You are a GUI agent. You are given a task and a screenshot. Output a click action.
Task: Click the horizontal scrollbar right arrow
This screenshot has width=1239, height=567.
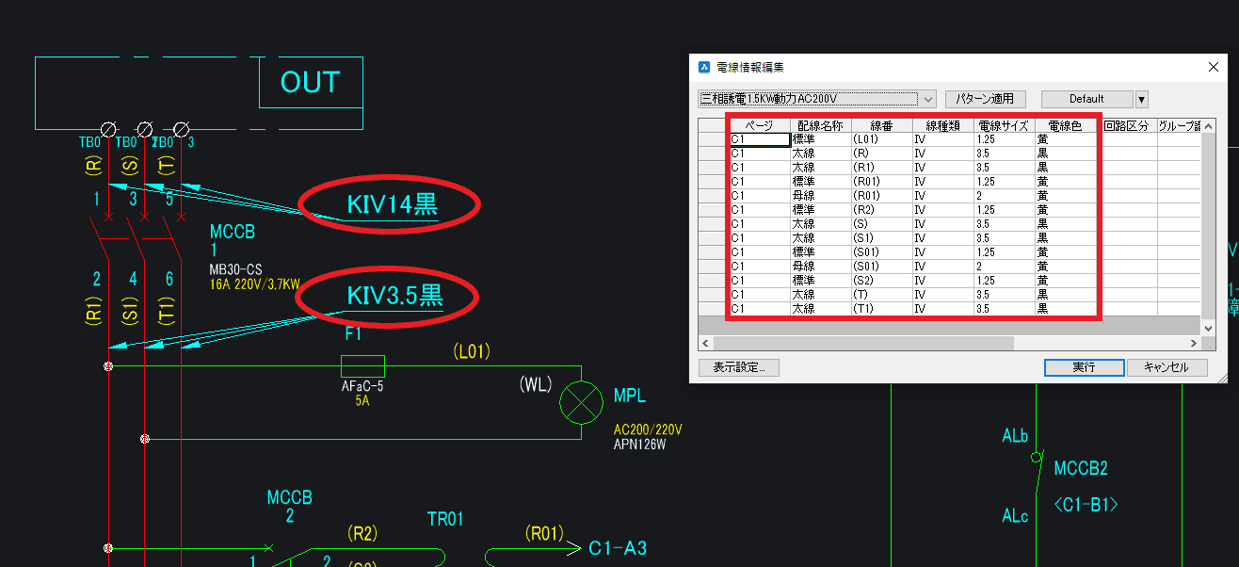click(x=1194, y=343)
